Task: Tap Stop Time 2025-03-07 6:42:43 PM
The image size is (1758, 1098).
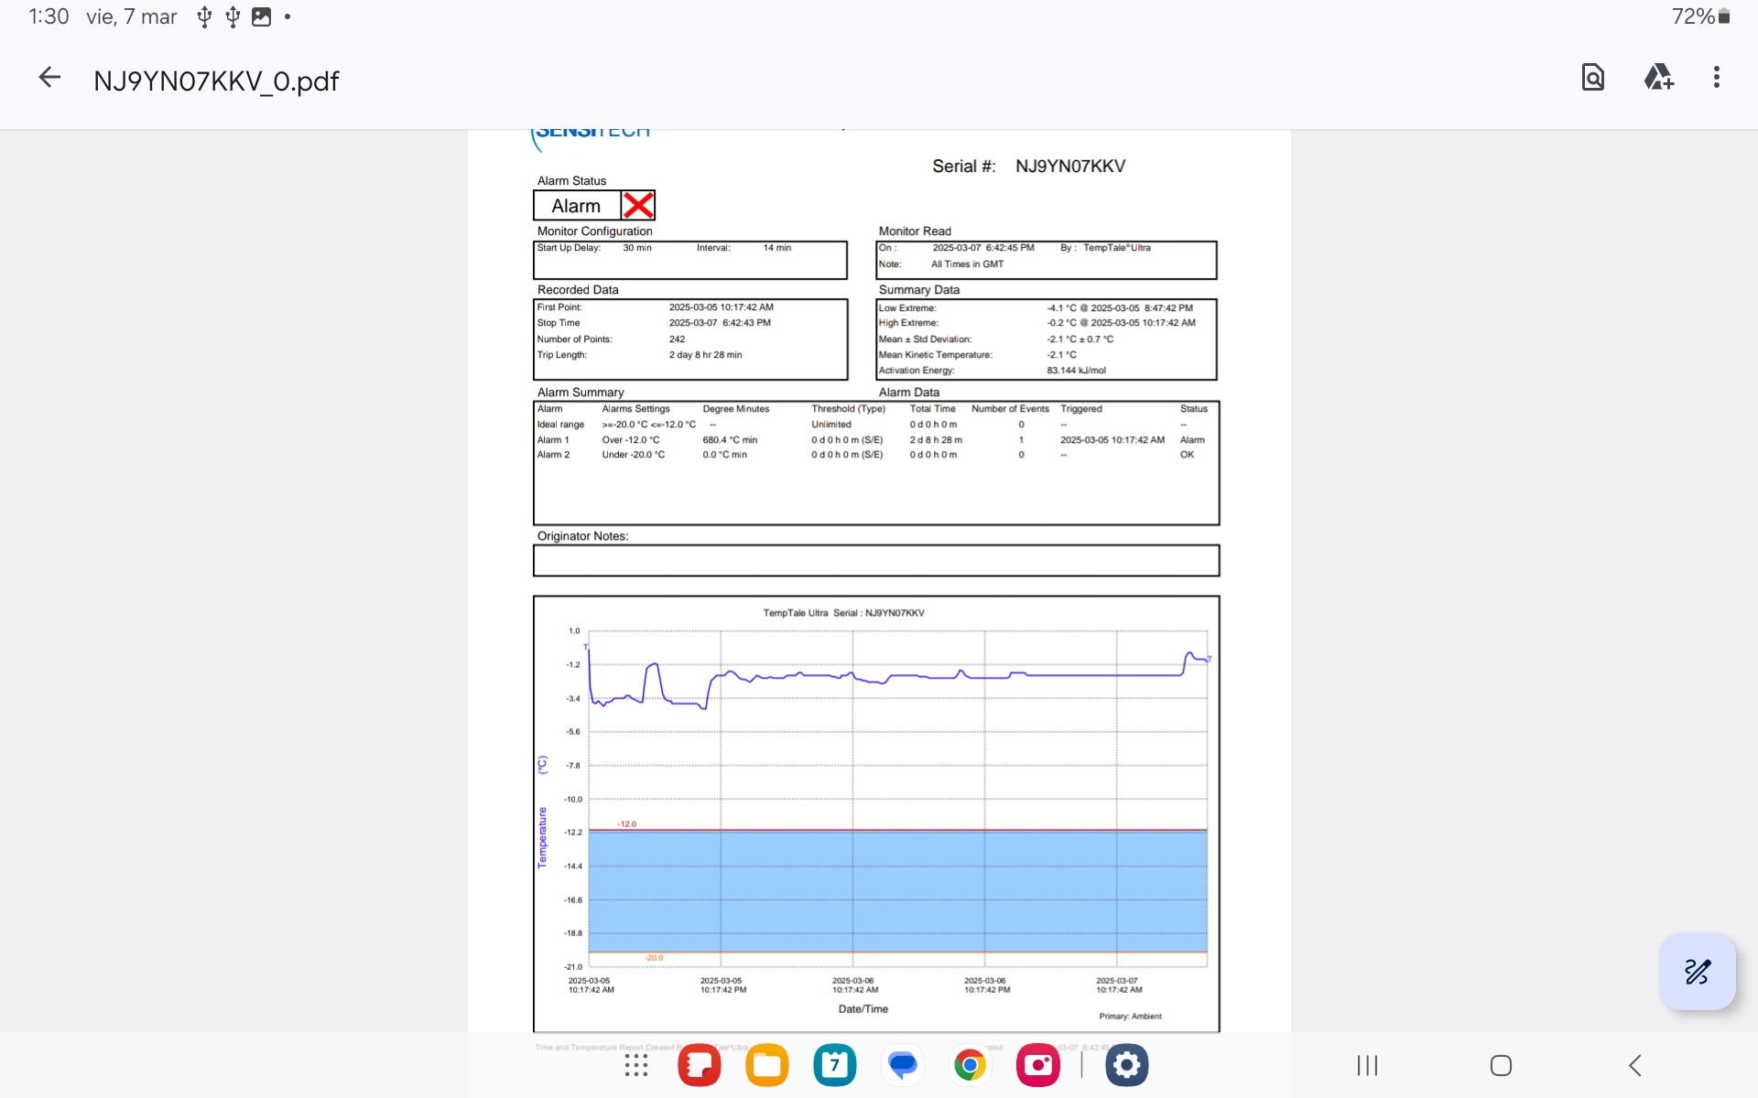Action: [720, 323]
